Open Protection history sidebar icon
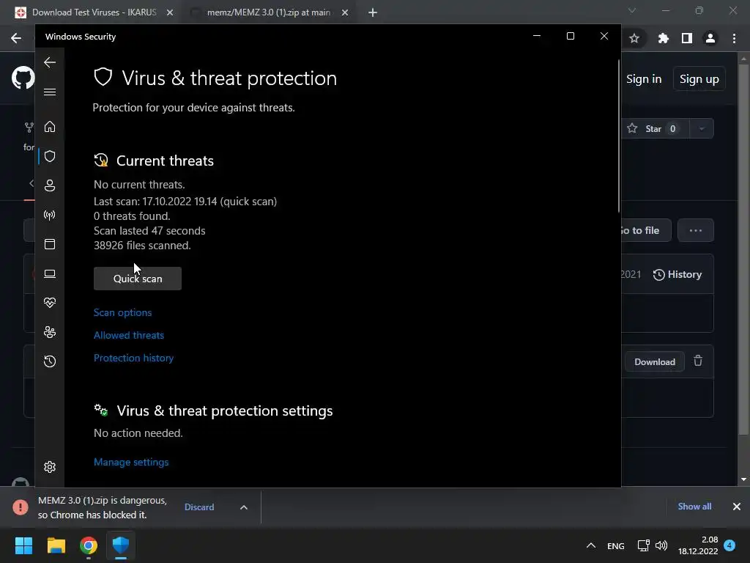750x563 pixels. click(x=50, y=361)
